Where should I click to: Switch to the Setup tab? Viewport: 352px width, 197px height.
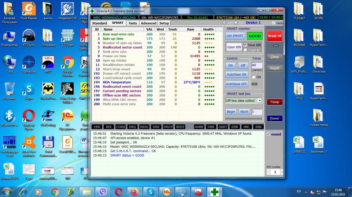[164, 23]
